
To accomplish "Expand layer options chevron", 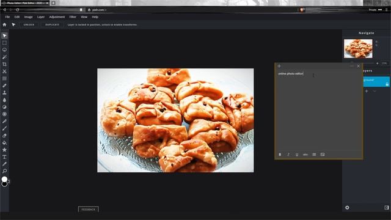I will click(x=375, y=91).
